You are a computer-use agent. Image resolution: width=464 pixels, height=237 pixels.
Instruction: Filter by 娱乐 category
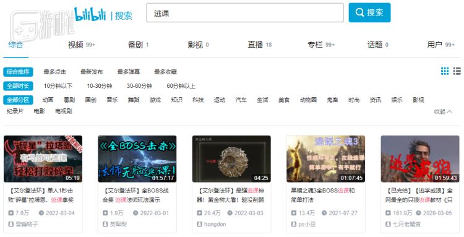[x=397, y=100]
